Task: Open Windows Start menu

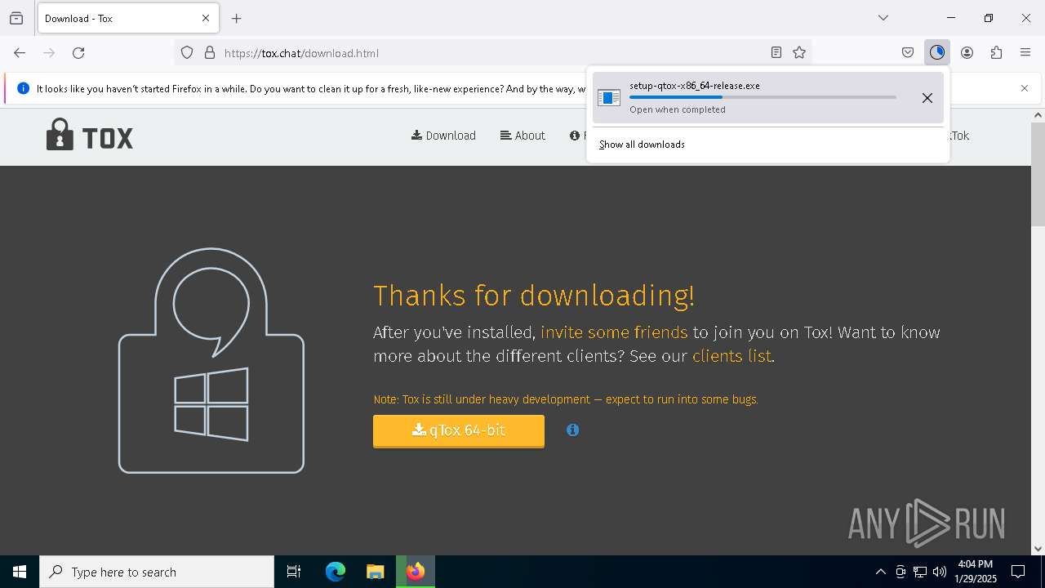Action: 20,572
